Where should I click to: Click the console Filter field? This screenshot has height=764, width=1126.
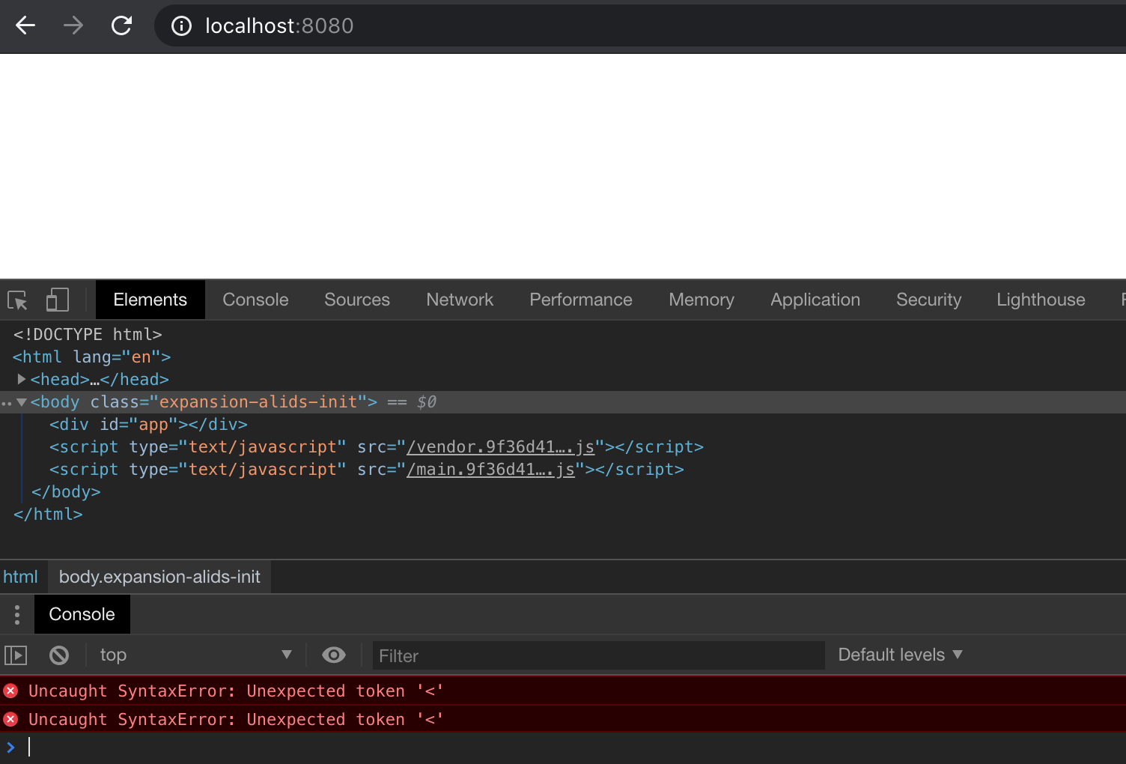click(x=598, y=655)
